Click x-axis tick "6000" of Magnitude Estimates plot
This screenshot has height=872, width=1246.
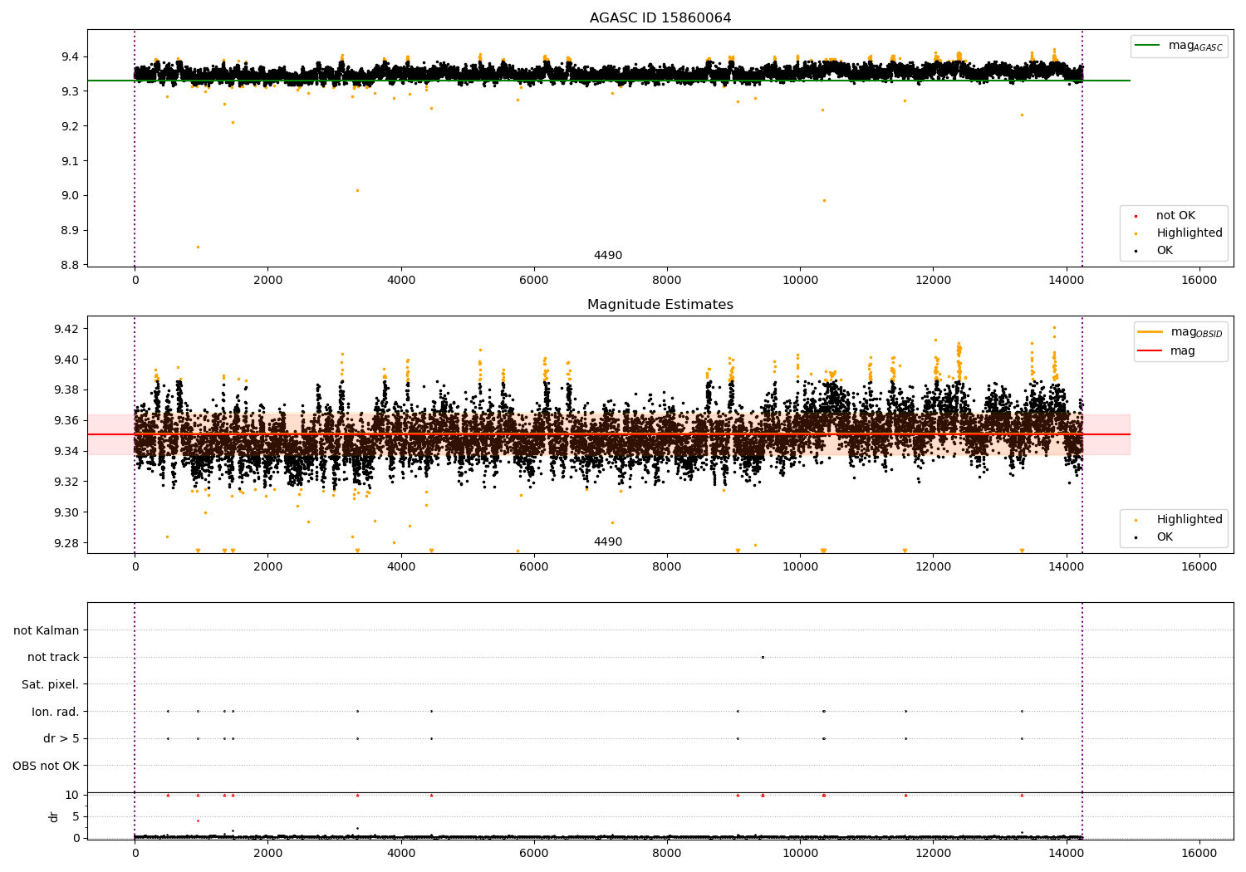(x=534, y=567)
